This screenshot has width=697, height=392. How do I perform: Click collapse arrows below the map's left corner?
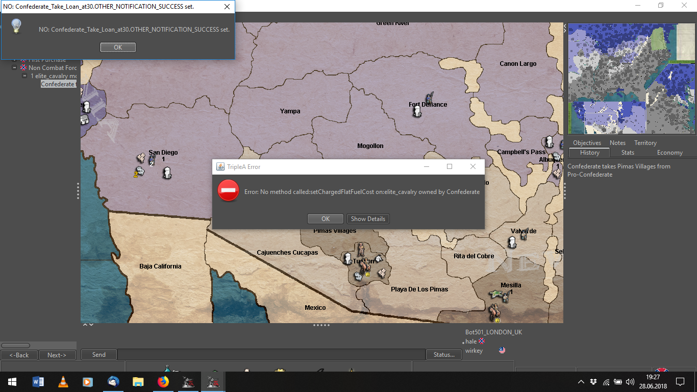tap(88, 325)
